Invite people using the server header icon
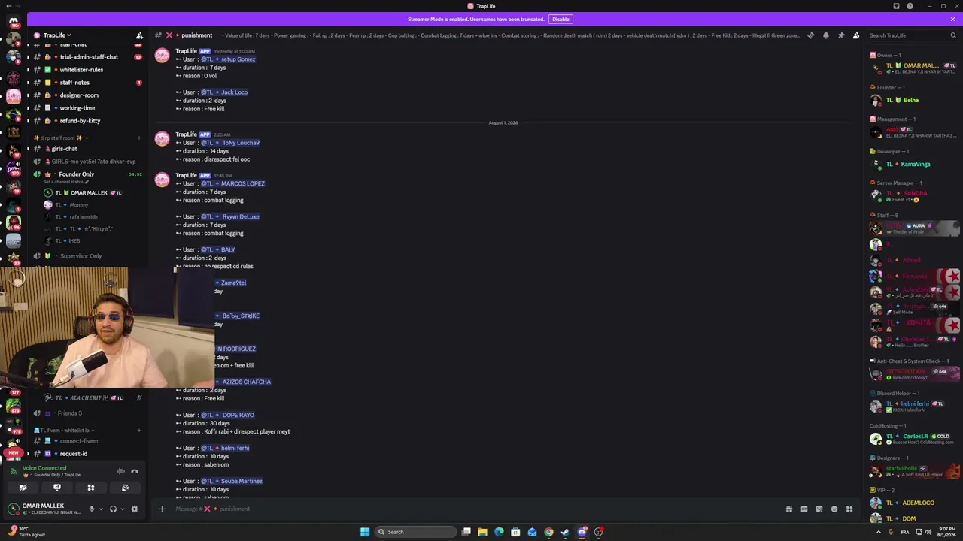The image size is (963, 541). 139,35
